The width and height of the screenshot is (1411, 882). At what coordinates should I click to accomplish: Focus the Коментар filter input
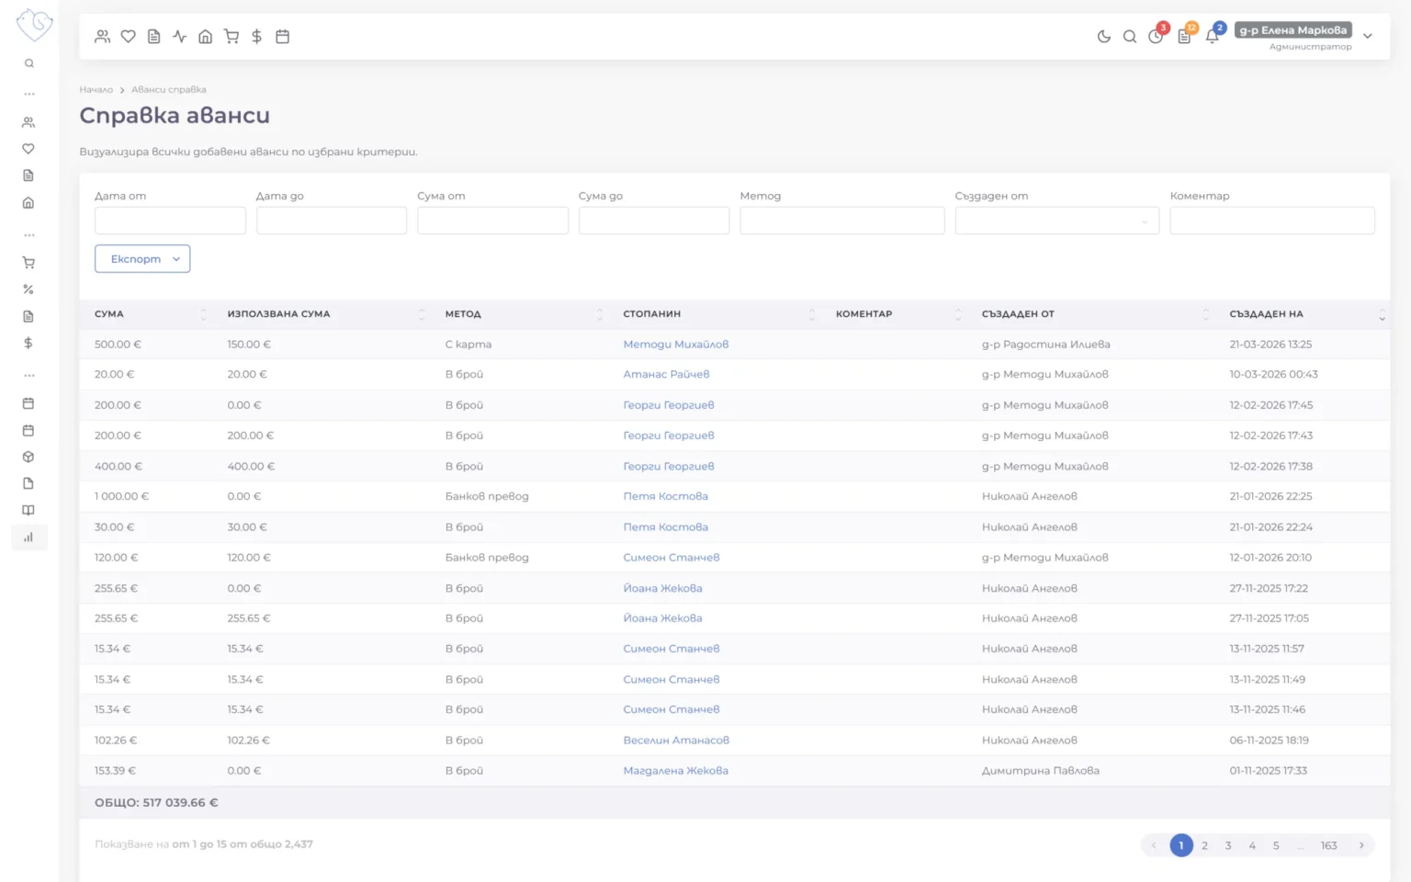(x=1272, y=220)
